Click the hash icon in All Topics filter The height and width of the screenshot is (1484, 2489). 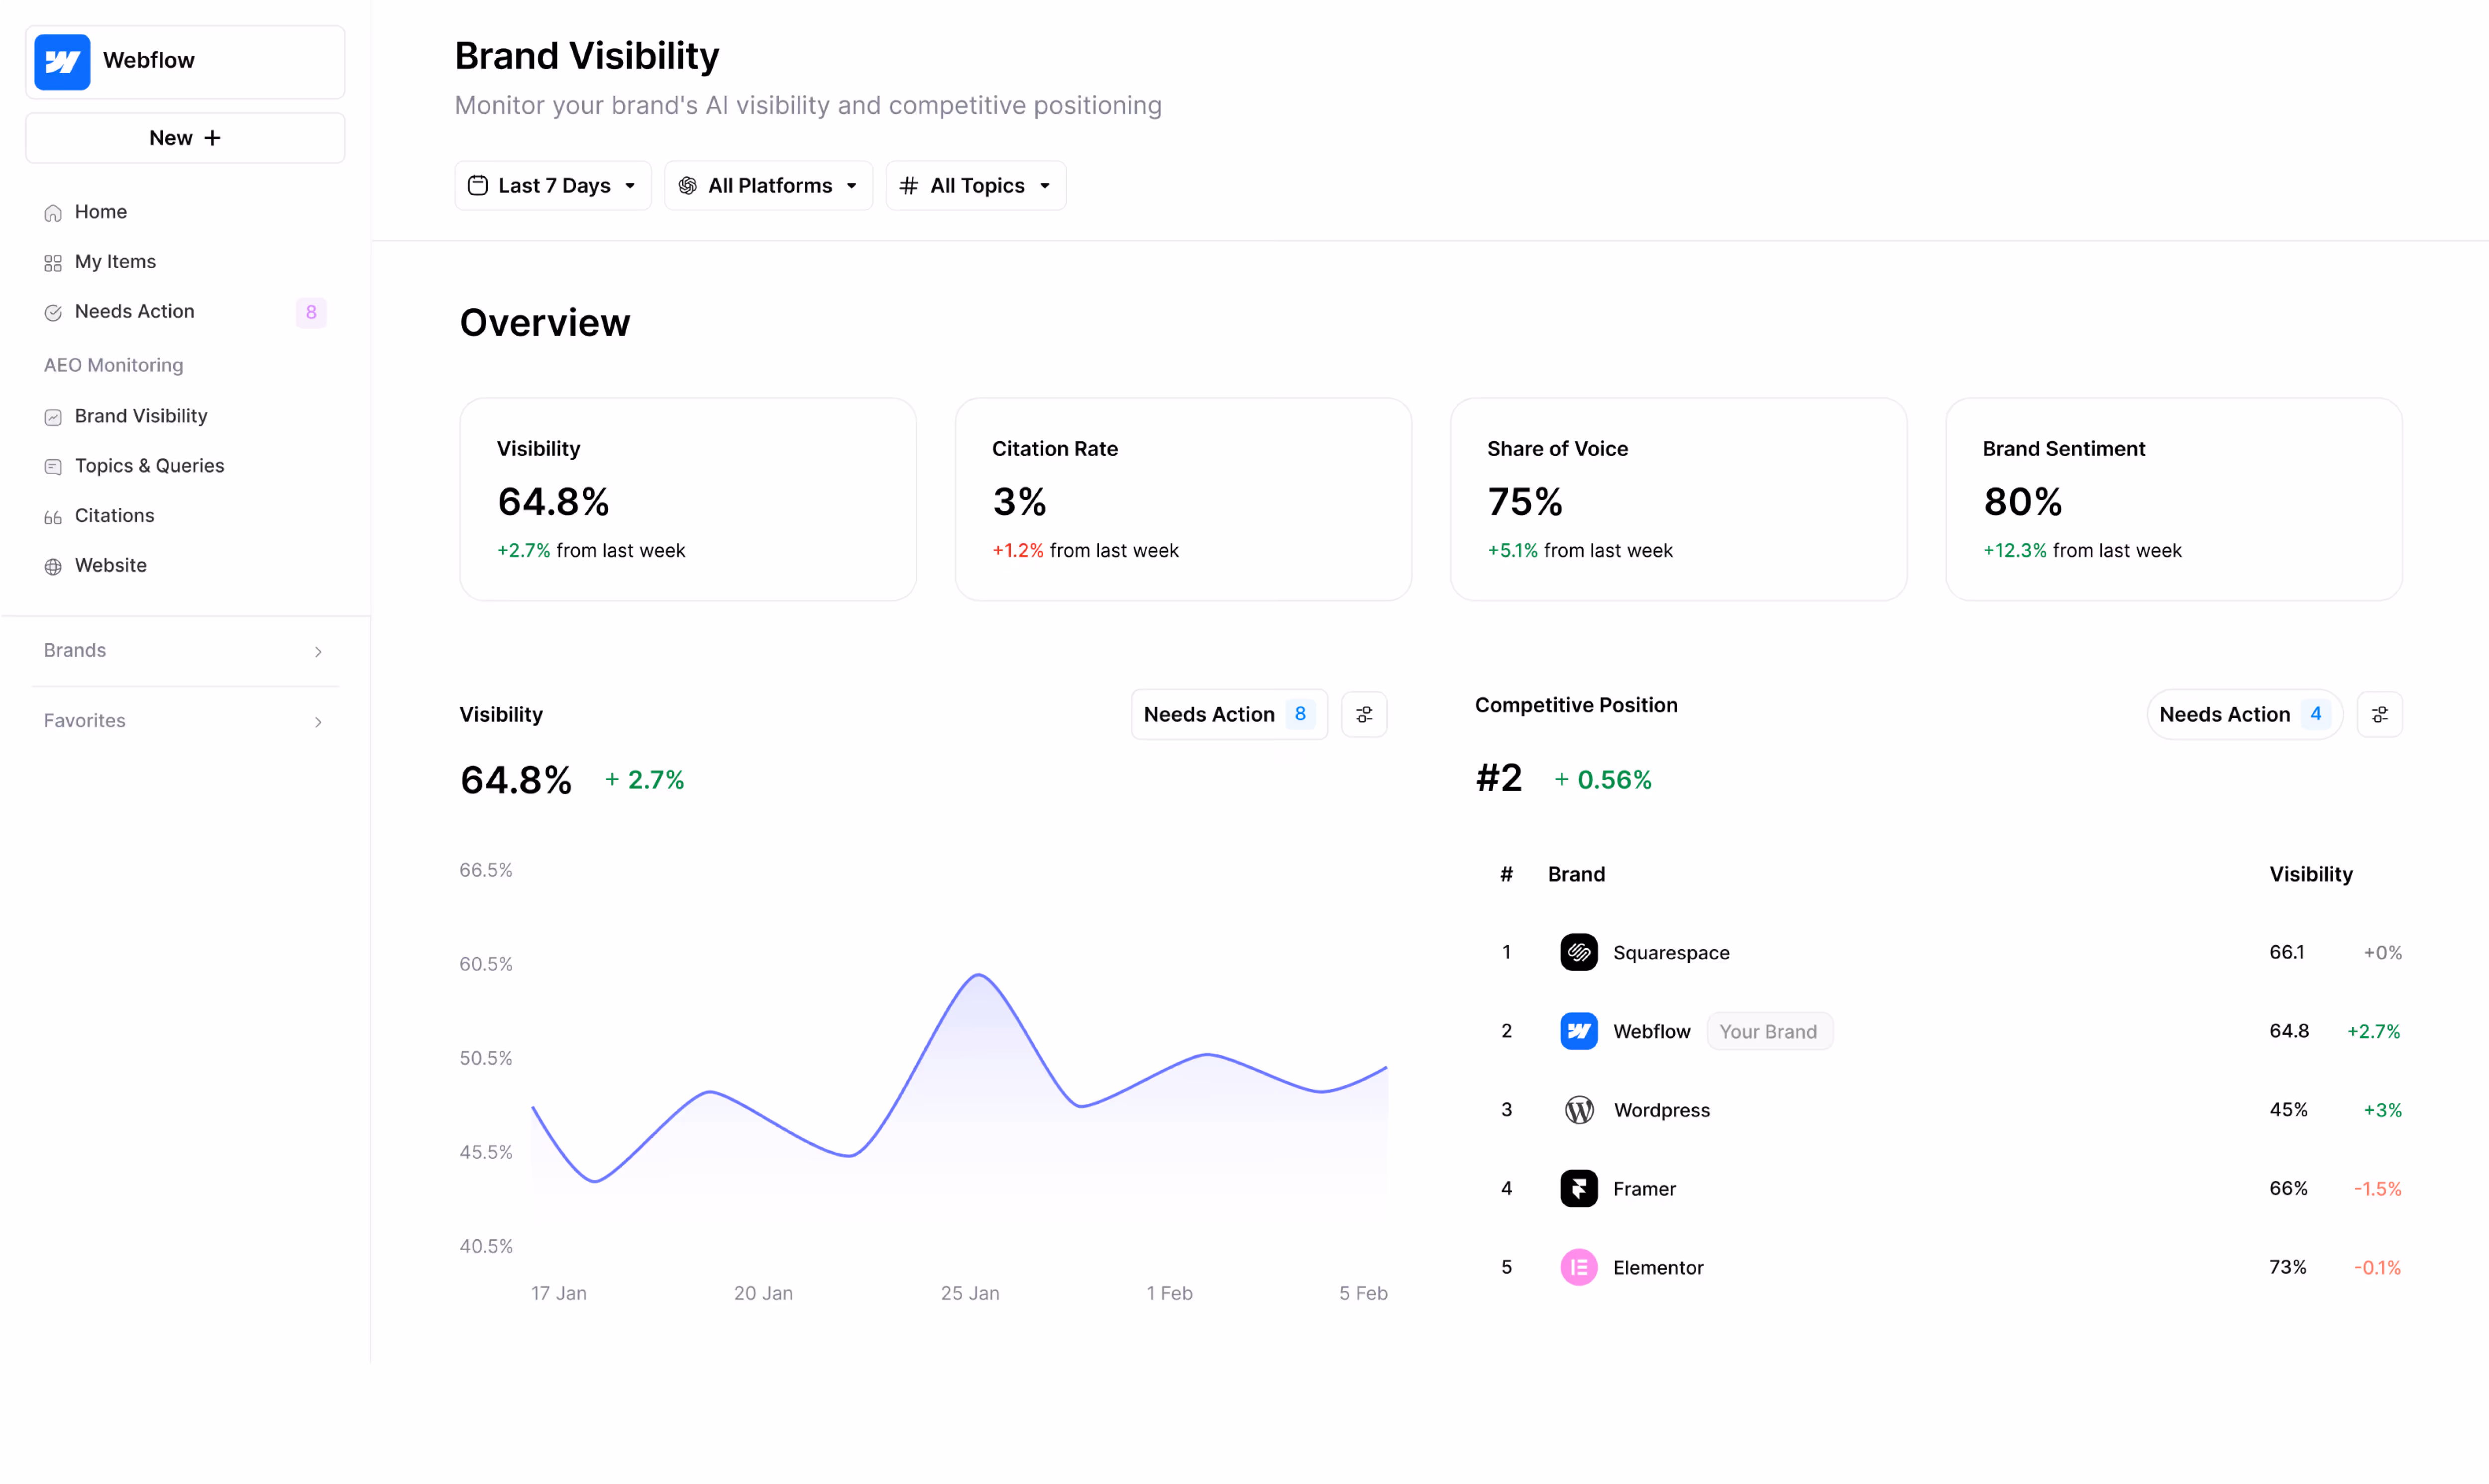(x=908, y=185)
